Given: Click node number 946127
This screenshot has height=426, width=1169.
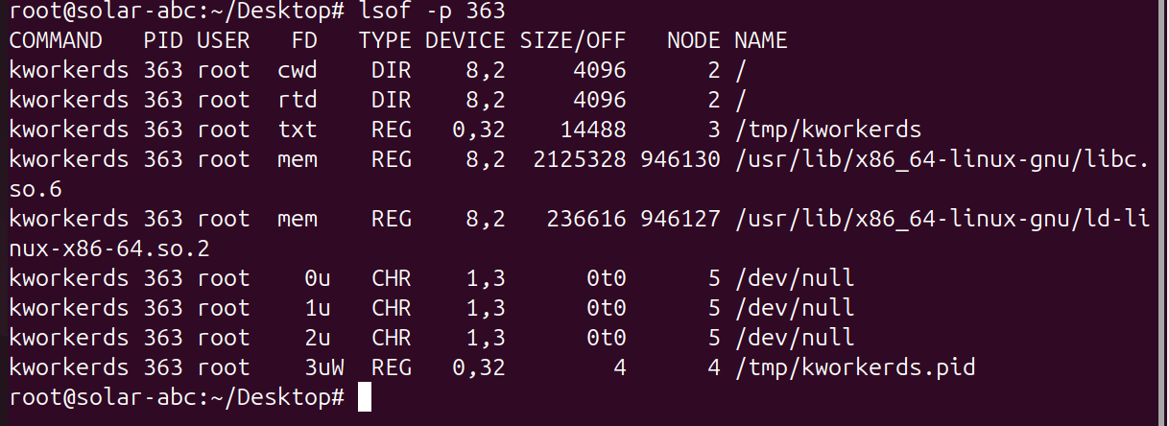Looking at the screenshot, I should pyautogui.click(x=680, y=220).
